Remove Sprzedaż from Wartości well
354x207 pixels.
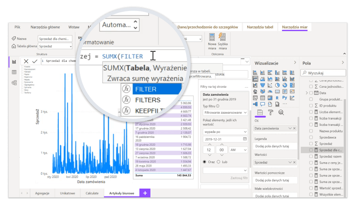[294, 162]
